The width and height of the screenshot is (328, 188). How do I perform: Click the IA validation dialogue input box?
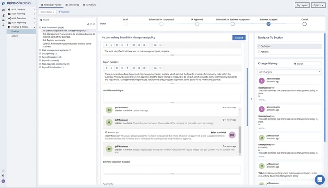coord(172,98)
